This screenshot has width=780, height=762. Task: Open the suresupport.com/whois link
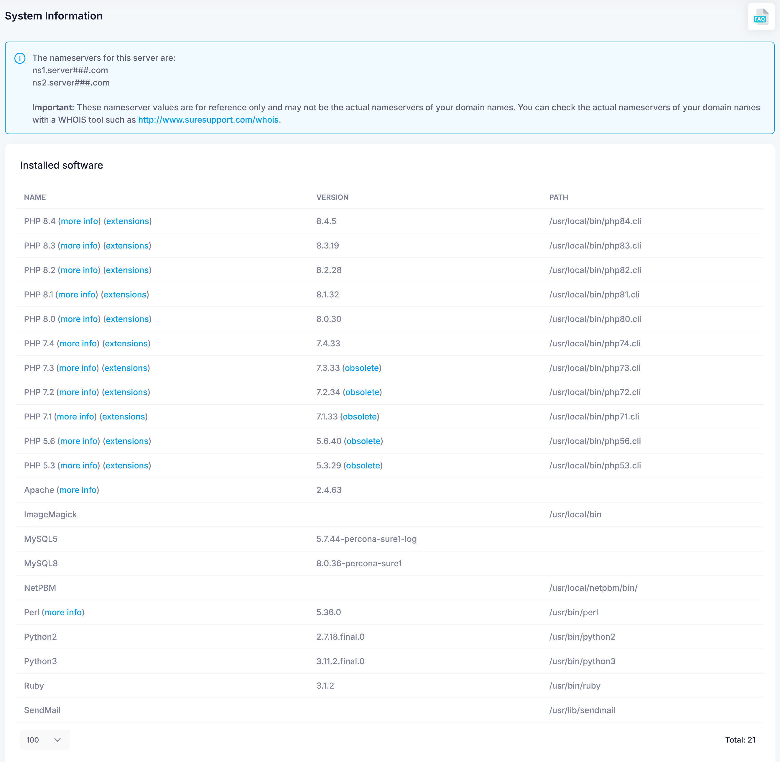(x=208, y=120)
